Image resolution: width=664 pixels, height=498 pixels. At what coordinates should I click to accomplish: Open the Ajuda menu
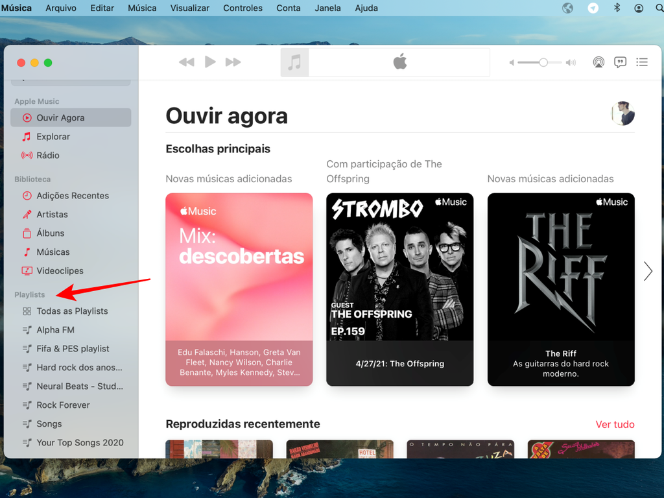click(x=366, y=8)
